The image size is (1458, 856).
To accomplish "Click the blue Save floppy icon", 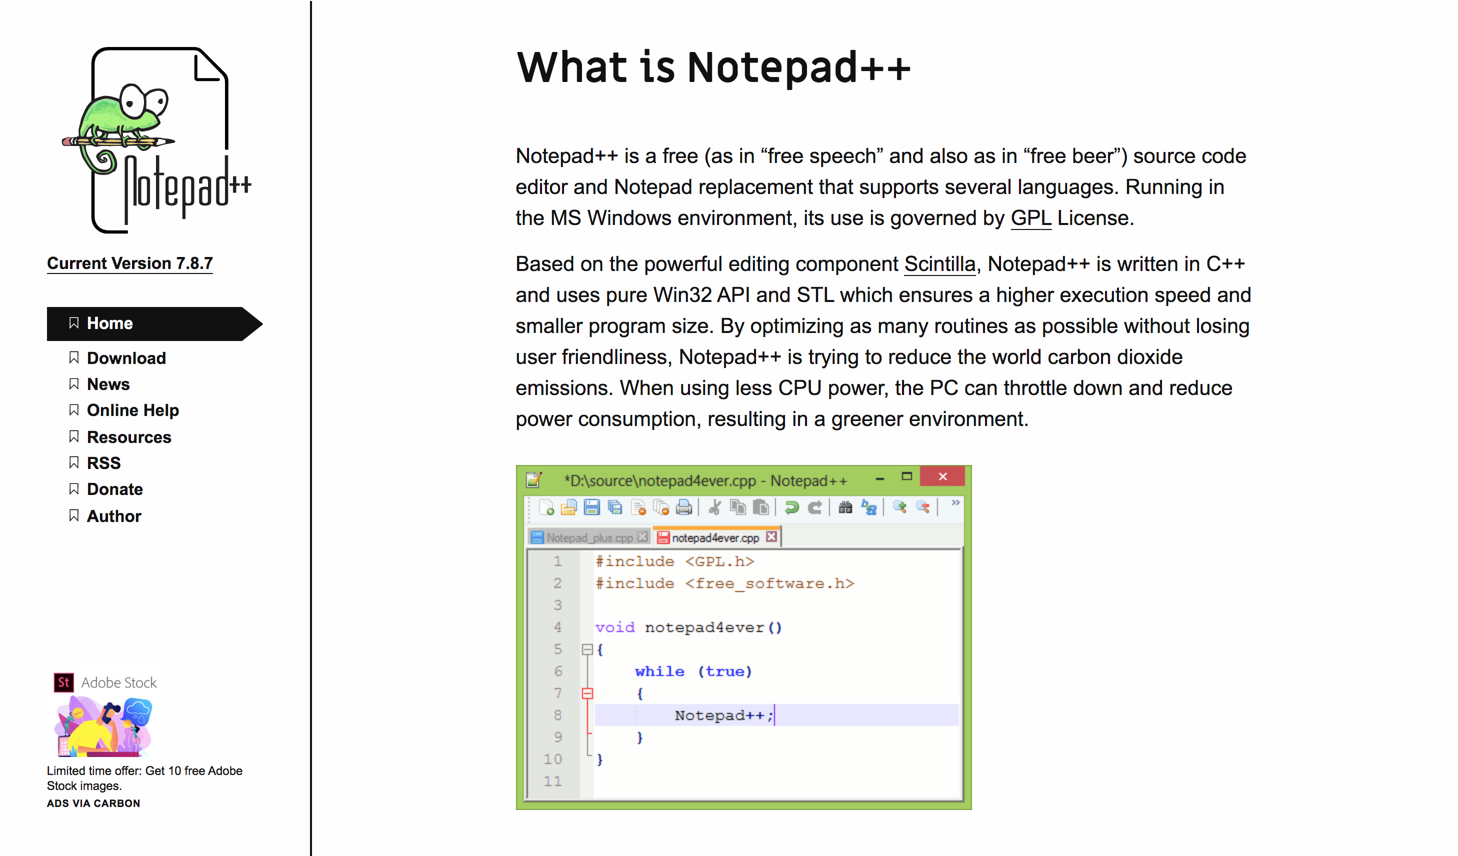I will coord(591,507).
